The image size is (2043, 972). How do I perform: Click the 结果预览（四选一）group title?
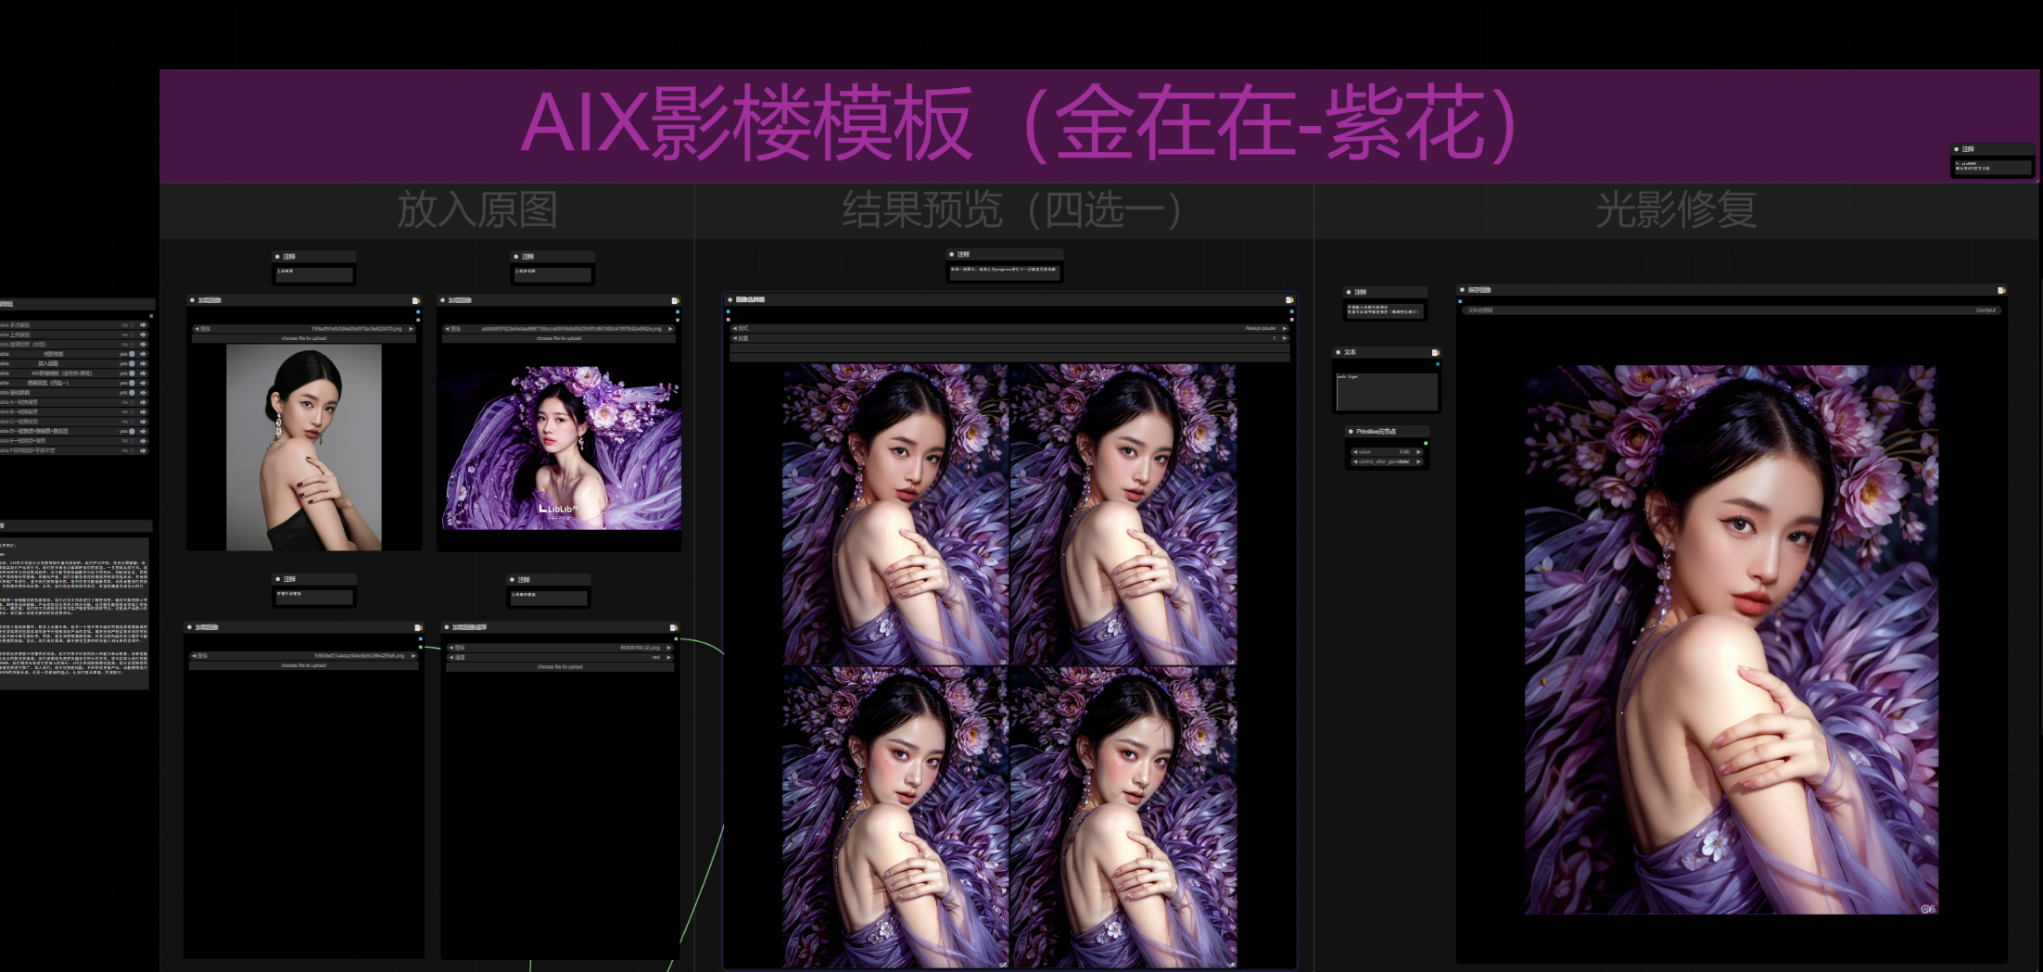[x=1011, y=210]
